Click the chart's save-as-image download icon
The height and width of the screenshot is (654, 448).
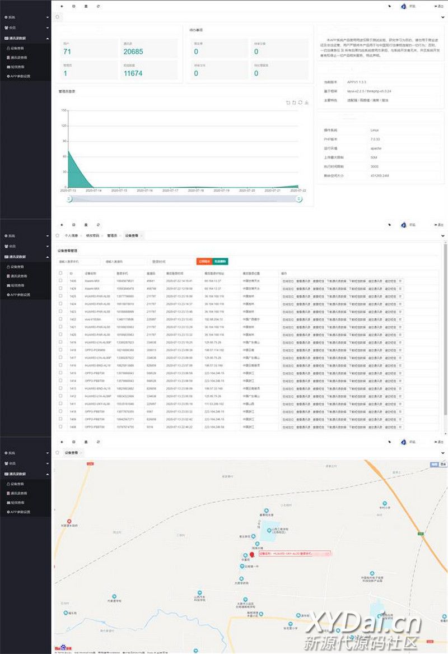pos(306,103)
